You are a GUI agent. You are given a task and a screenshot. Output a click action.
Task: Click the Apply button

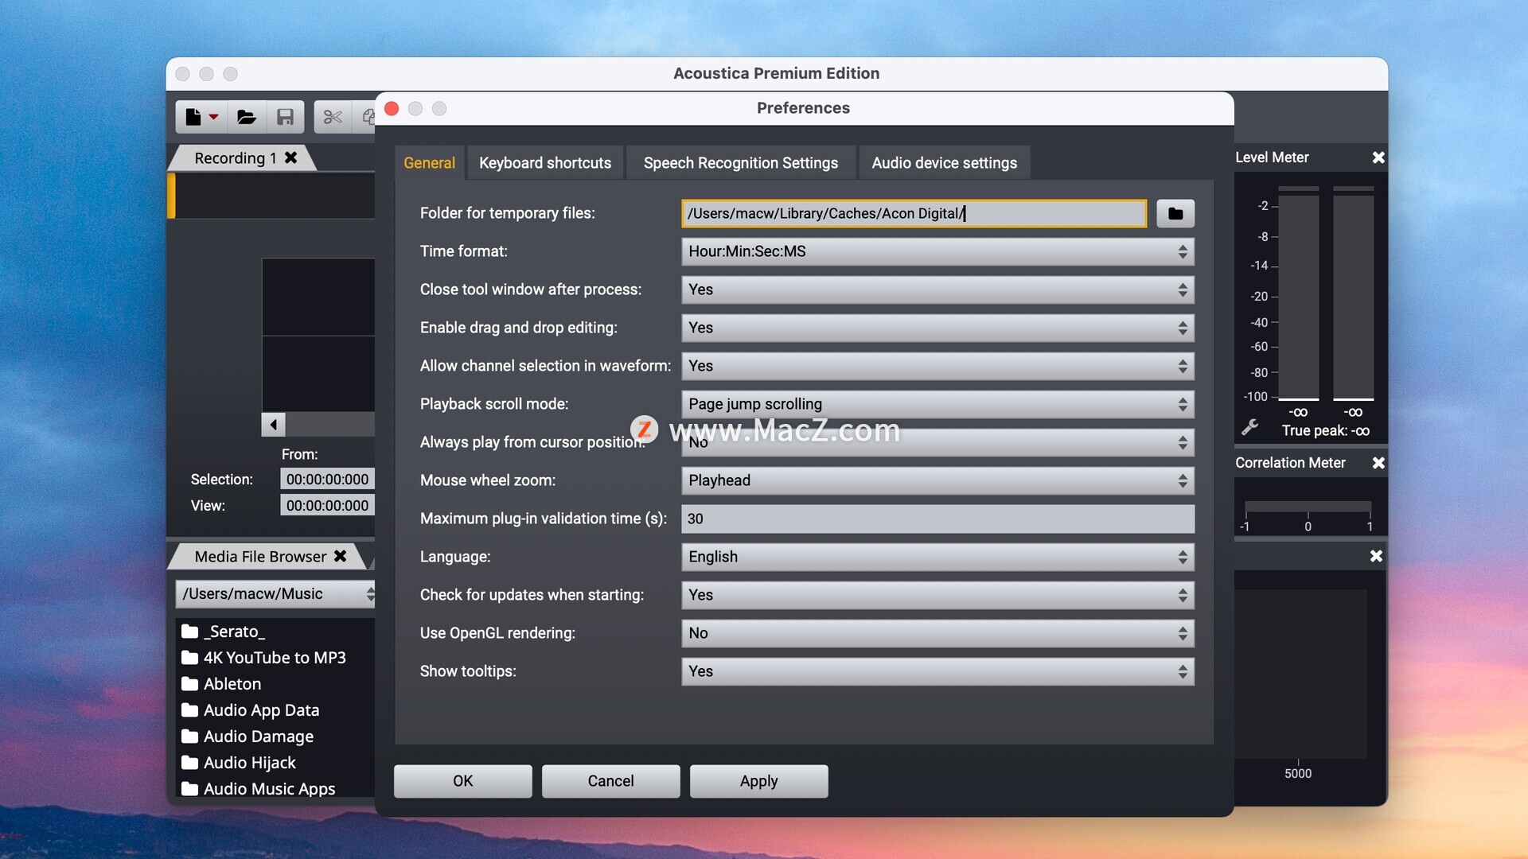coord(758,781)
